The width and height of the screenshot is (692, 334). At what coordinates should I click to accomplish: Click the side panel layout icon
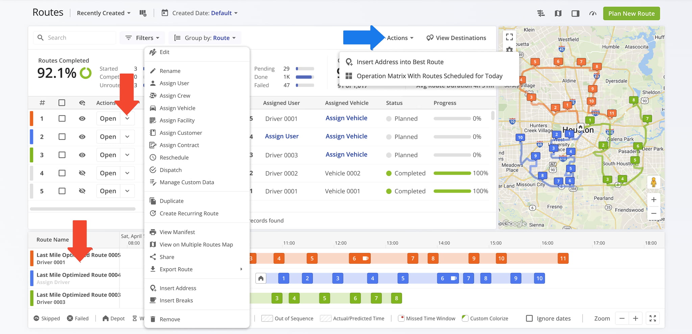pyautogui.click(x=575, y=13)
